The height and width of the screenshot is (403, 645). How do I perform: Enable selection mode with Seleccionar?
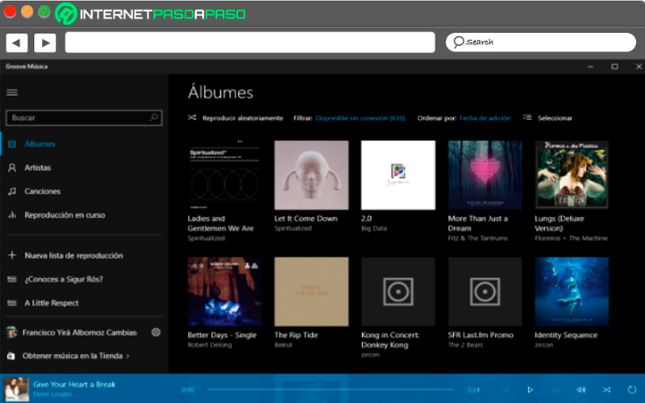click(547, 118)
